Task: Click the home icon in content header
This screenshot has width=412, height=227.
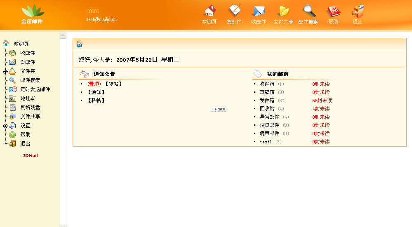Action: (79, 44)
